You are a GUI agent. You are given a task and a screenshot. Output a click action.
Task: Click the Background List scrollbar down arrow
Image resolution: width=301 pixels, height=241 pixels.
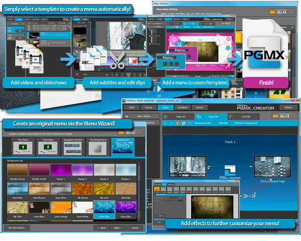pos(139,219)
